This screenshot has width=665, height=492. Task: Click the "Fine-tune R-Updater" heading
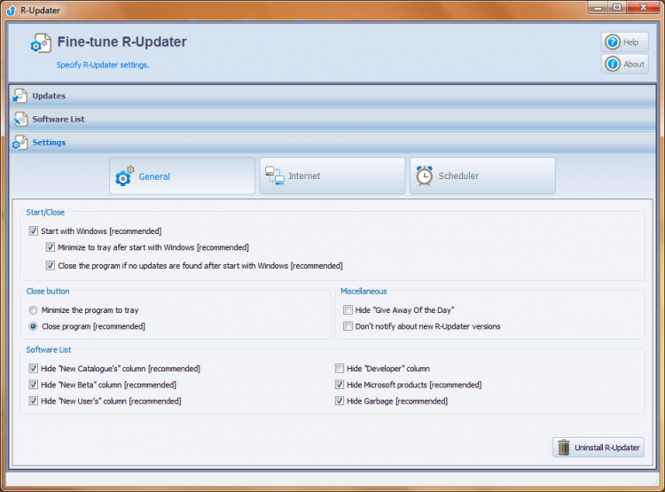coord(122,42)
